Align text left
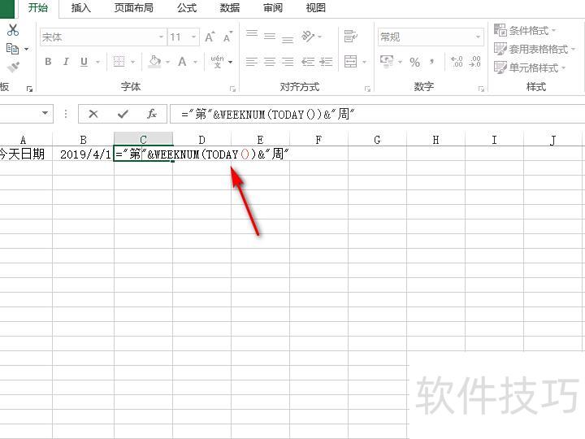 (252, 62)
